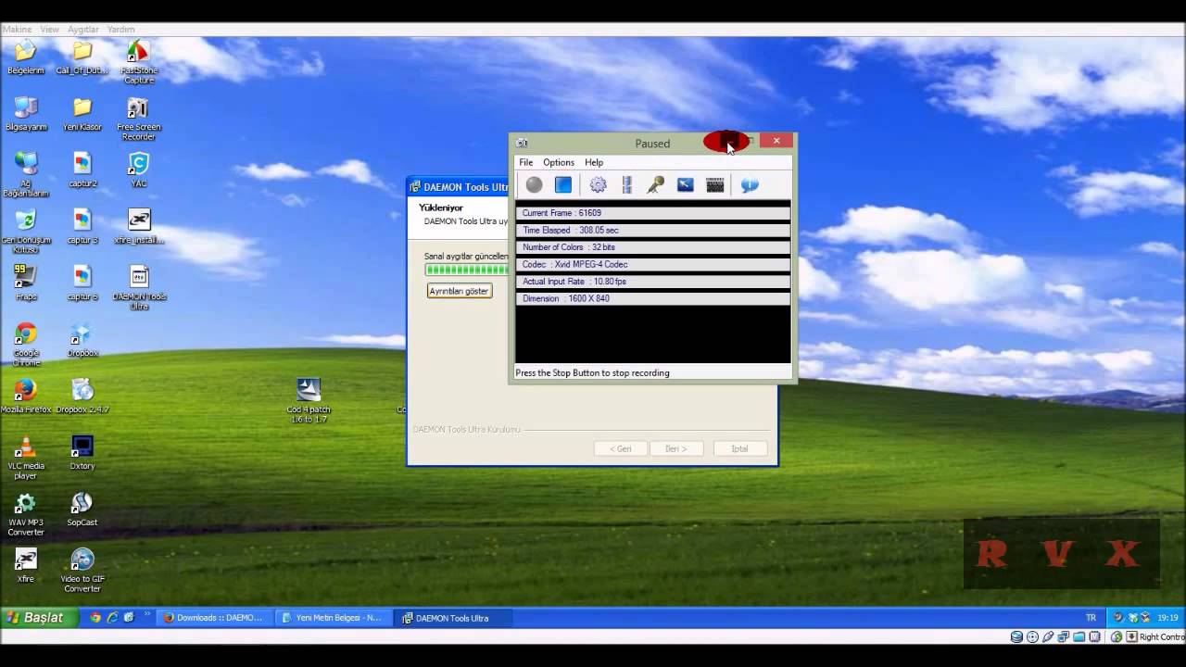Select the captur 3 desktop file
The image size is (1186, 667).
(82, 227)
